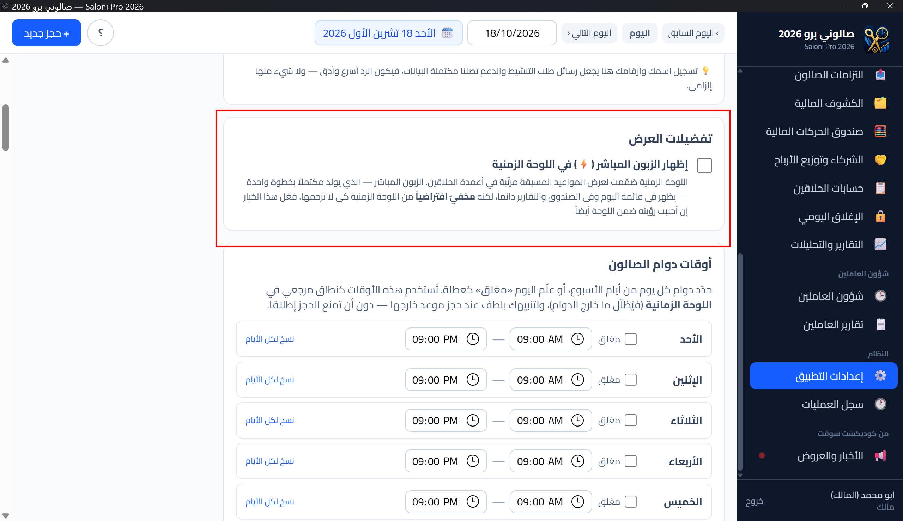Click the main content vertical scrollbar thumb

coord(5,127)
